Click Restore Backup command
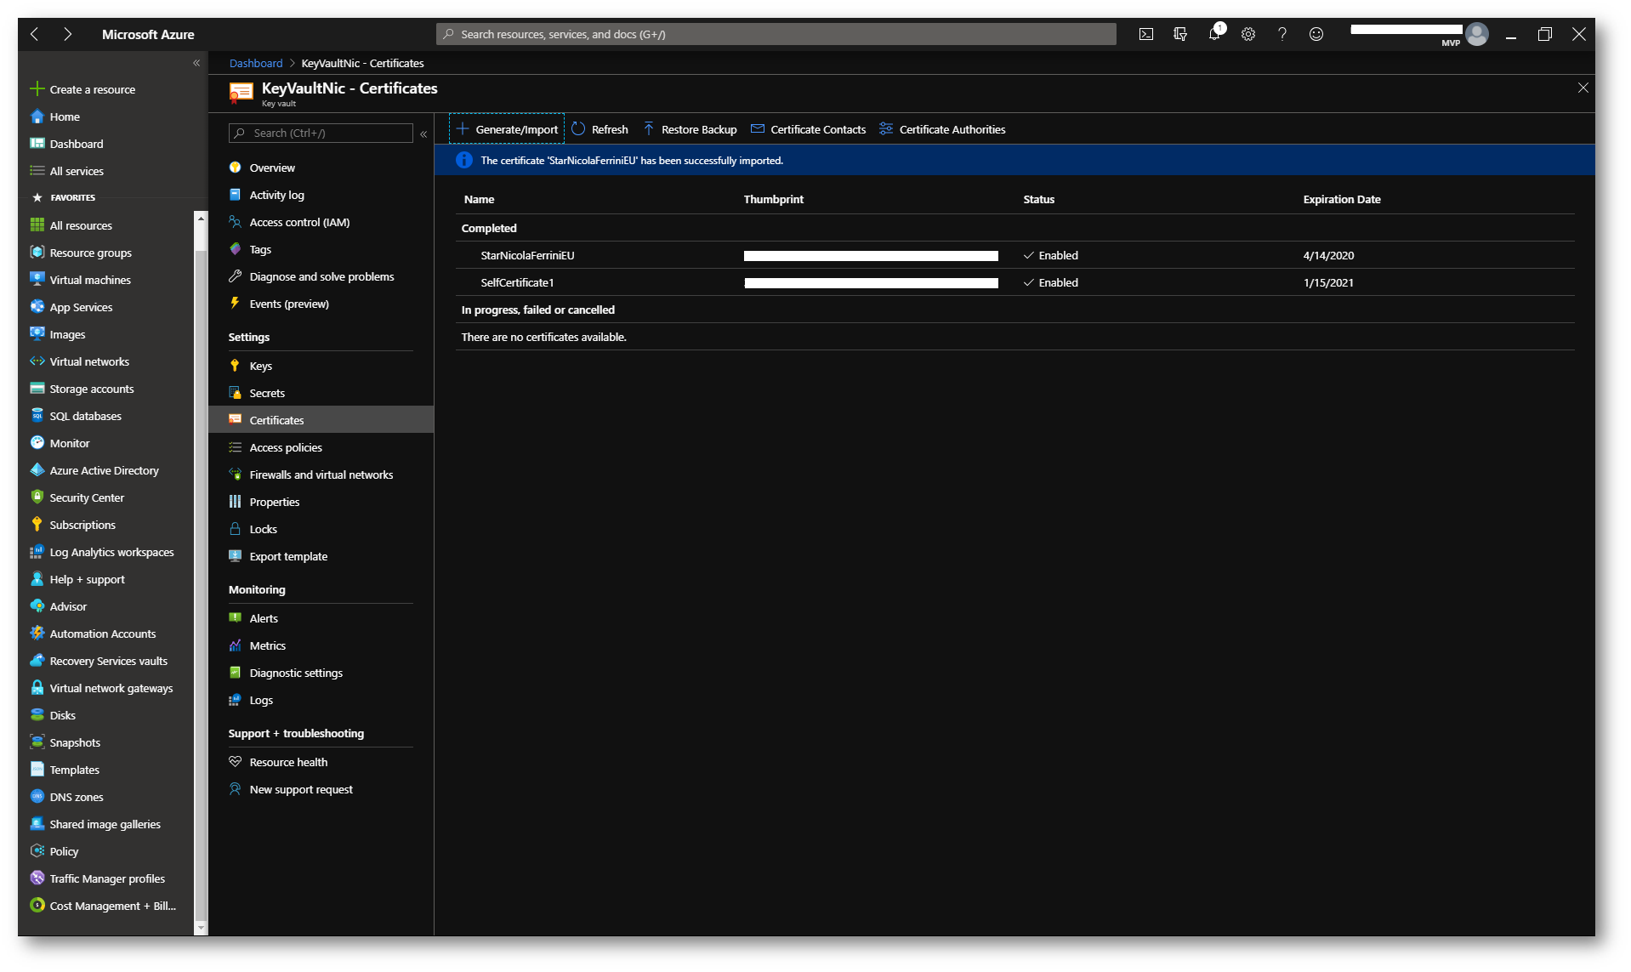 (690, 129)
